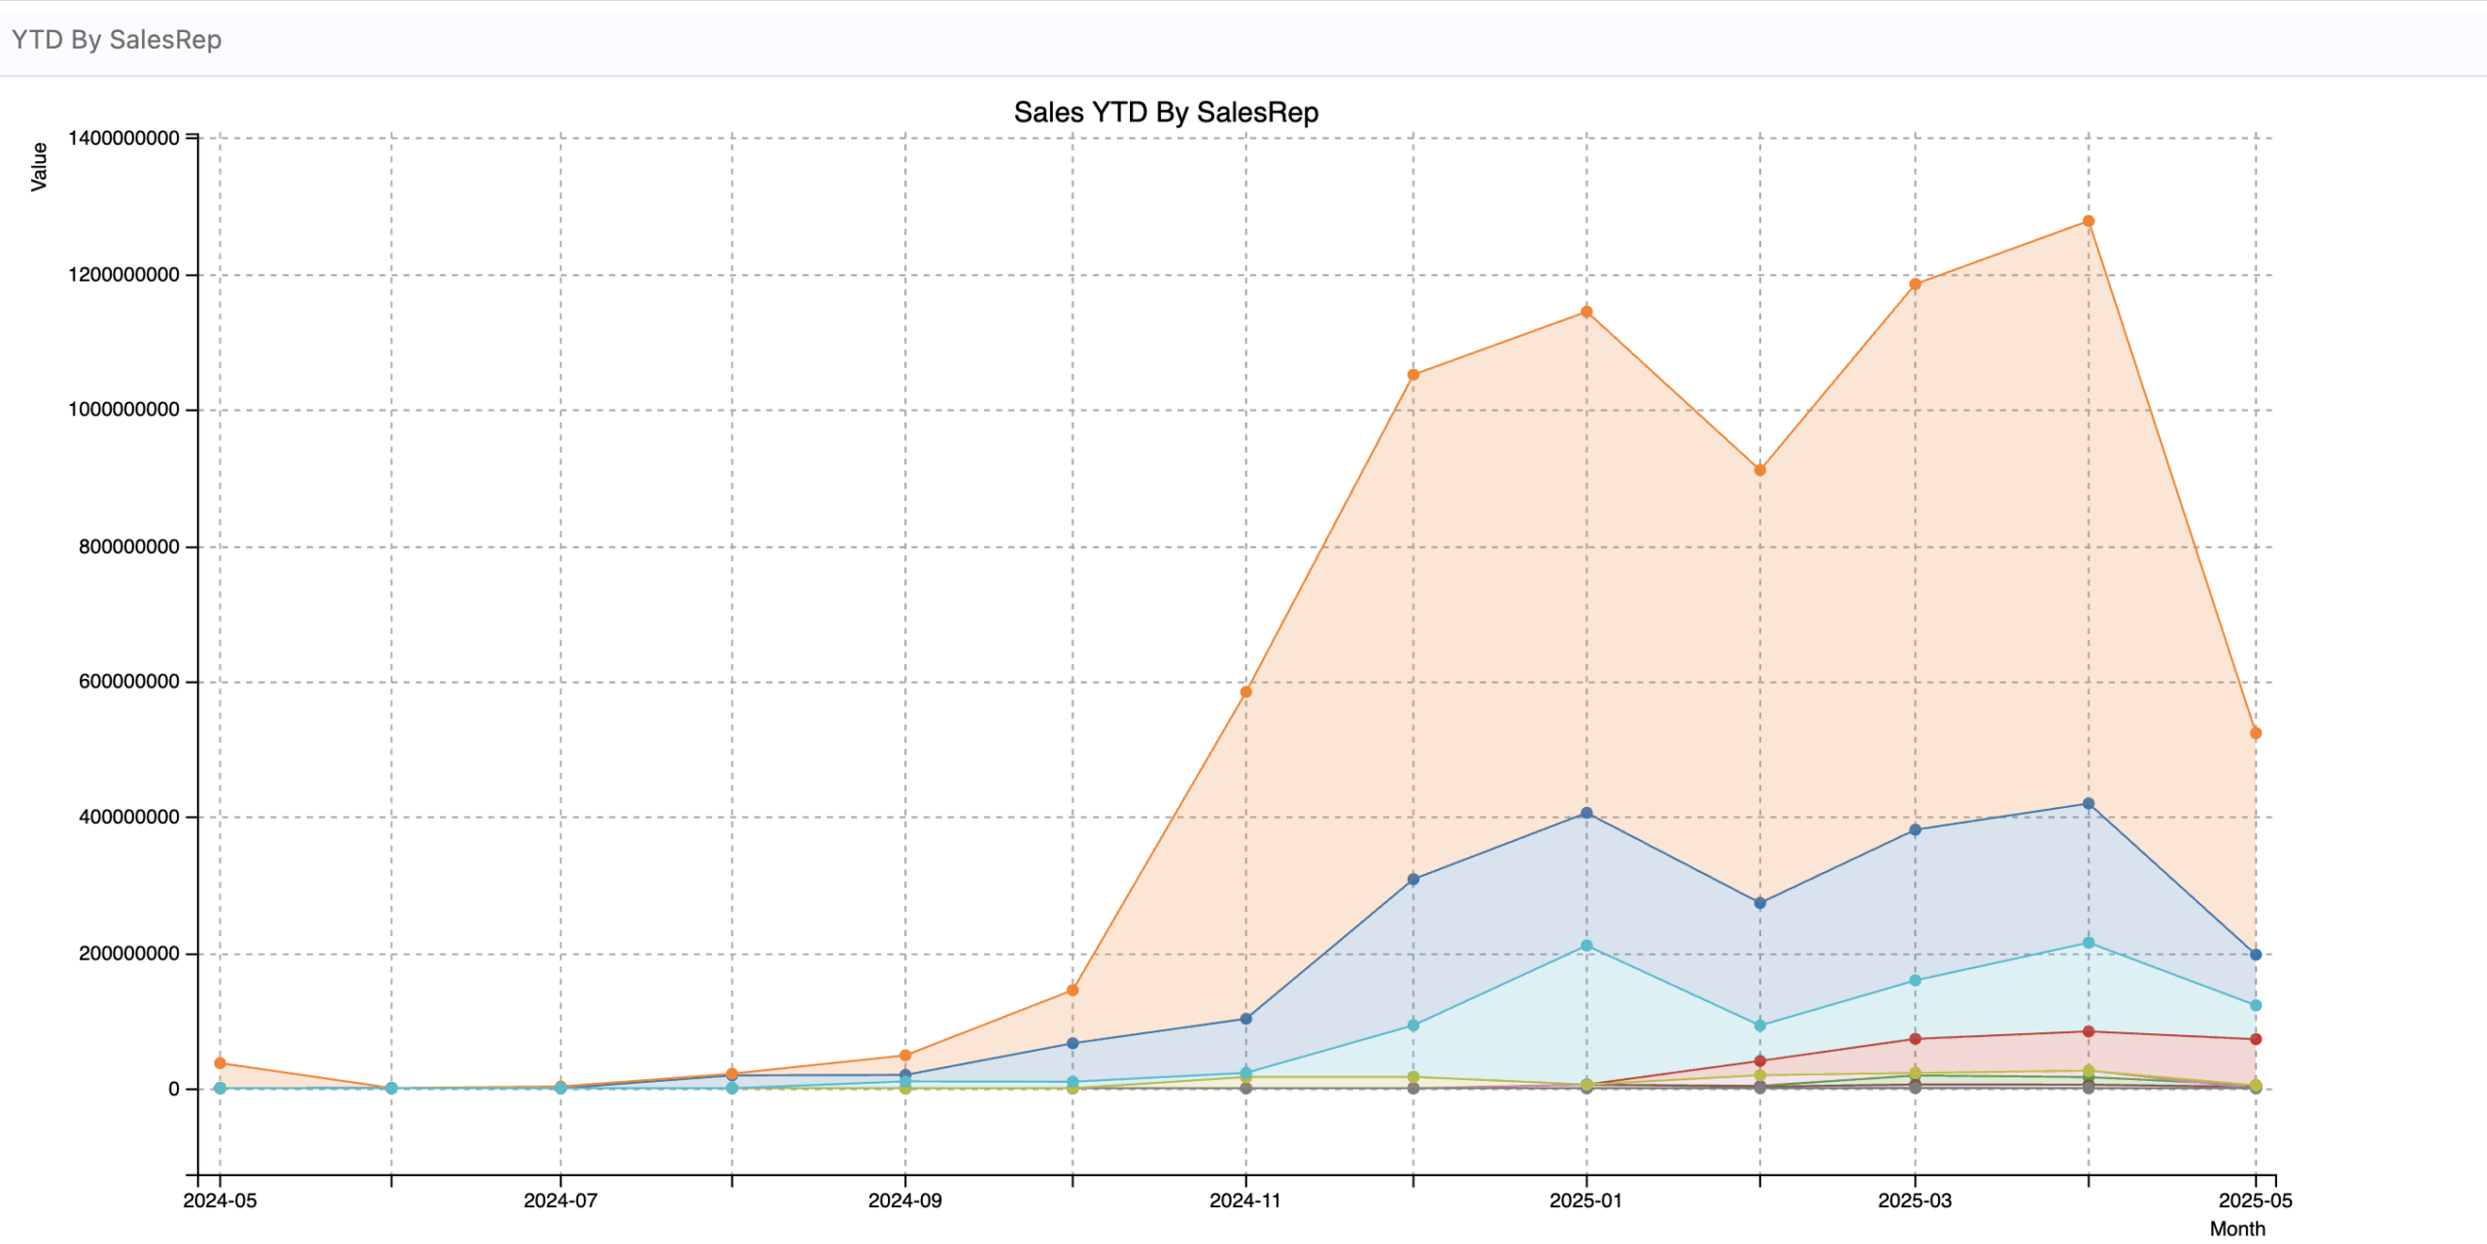Select the red data point at 2025-05
The width and height of the screenshot is (2487, 1244).
click(x=2255, y=1039)
